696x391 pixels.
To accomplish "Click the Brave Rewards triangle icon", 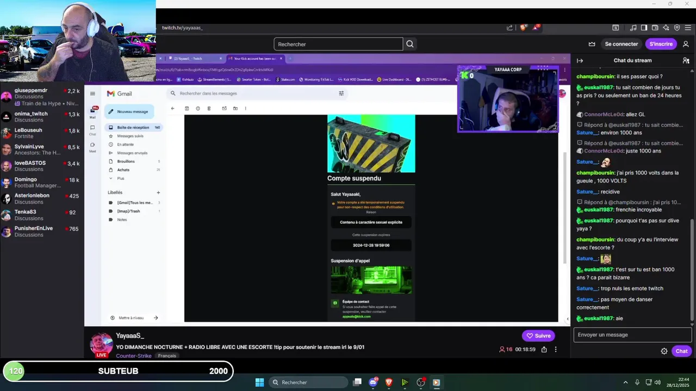I will pos(536,27).
